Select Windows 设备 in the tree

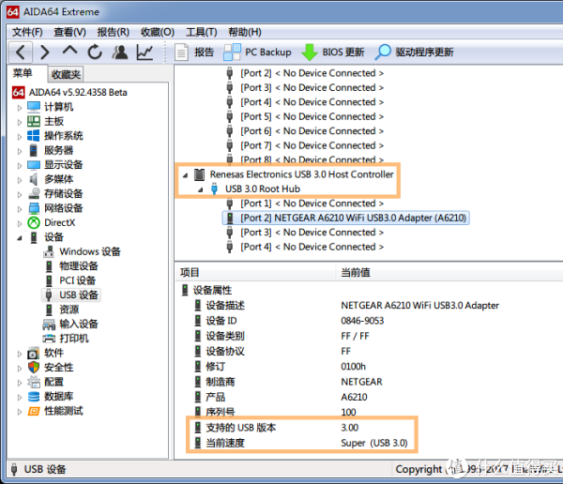(x=90, y=251)
